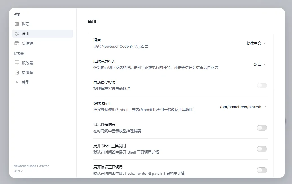Click the 服务器 section header label

point(19,54)
